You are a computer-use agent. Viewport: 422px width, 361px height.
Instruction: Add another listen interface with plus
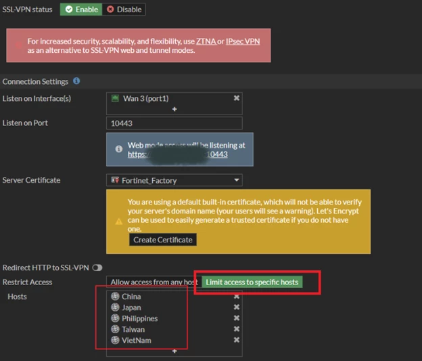click(174, 109)
